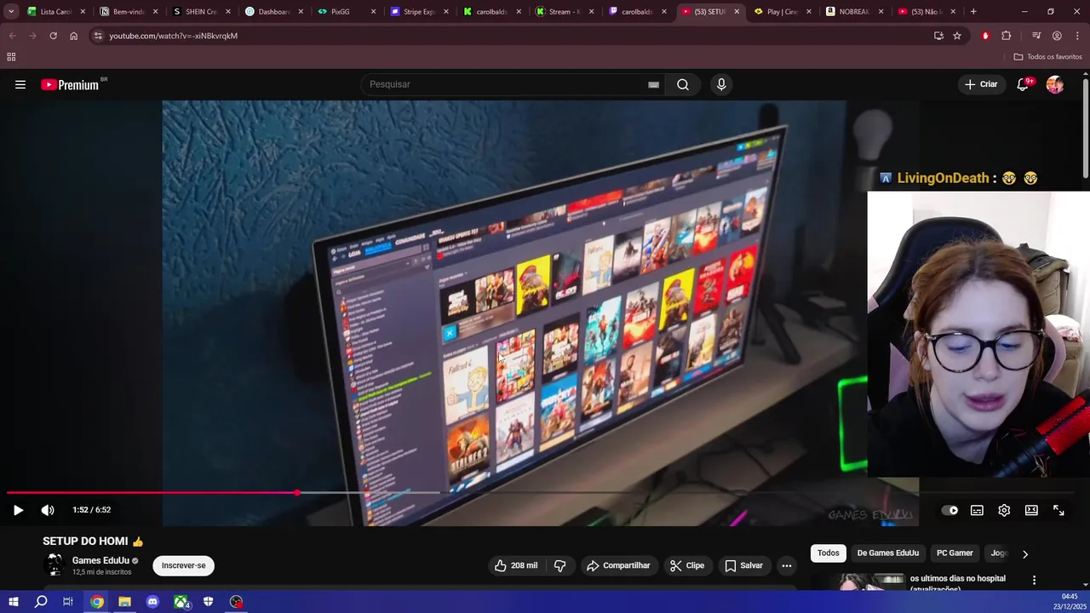Viewport: 1090px width, 613px height.
Task: Open OBS Studio from taskbar
Action: click(236, 602)
